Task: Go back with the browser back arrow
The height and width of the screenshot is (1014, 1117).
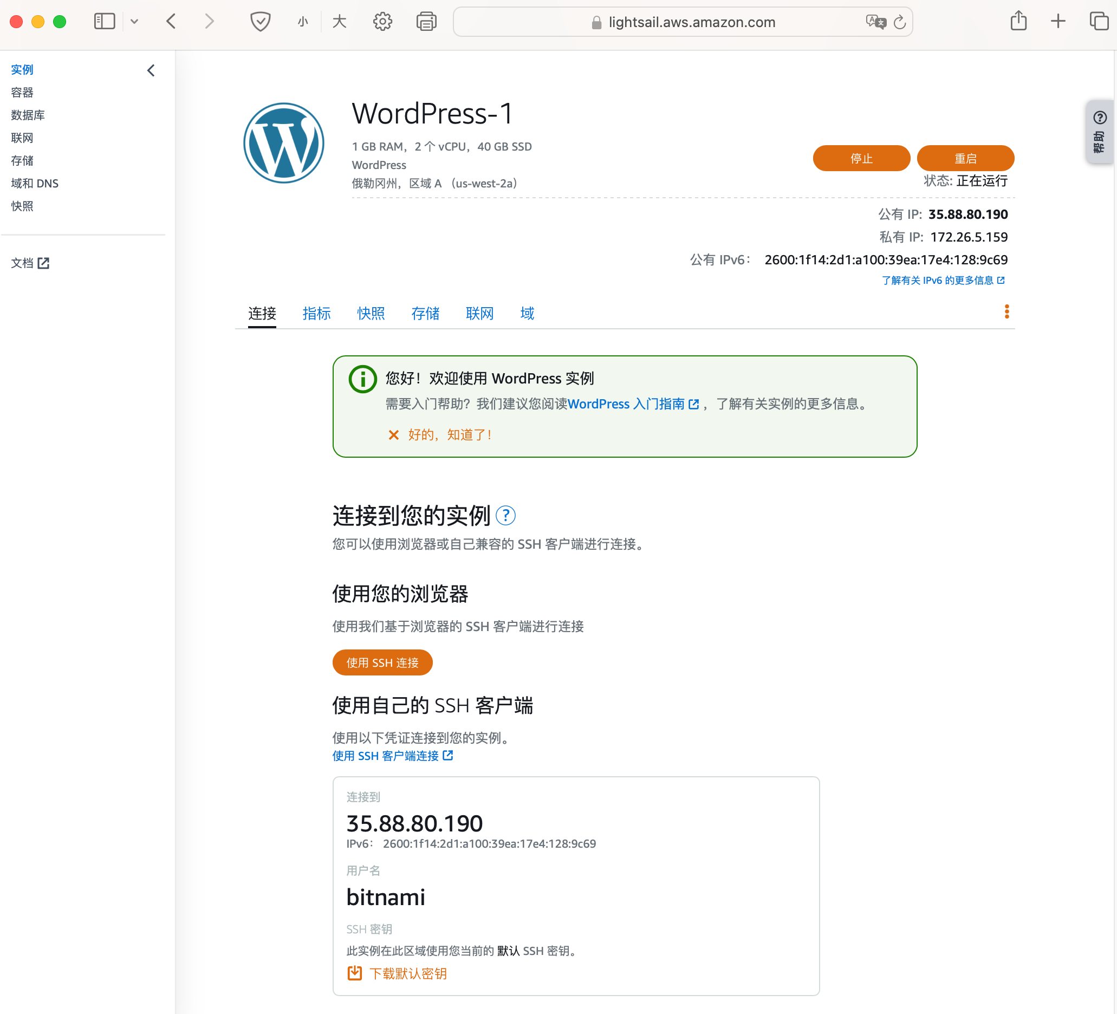Action: pyautogui.click(x=171, y=22)
